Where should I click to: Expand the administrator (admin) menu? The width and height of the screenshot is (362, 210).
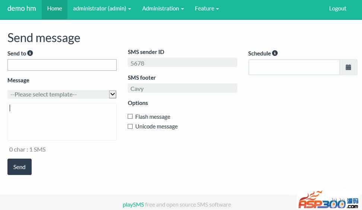[x=102, y=9]
